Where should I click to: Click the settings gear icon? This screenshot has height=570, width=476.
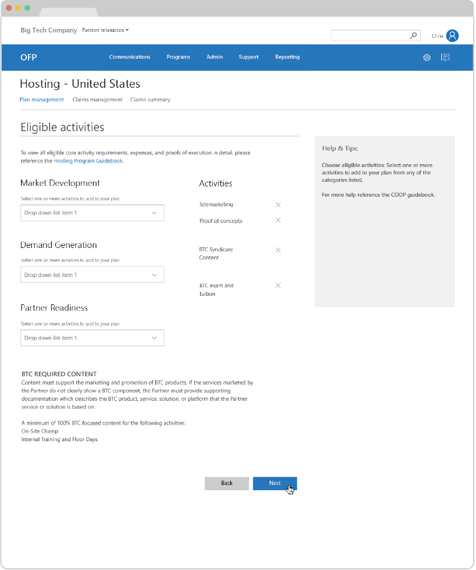pos(426,58)
